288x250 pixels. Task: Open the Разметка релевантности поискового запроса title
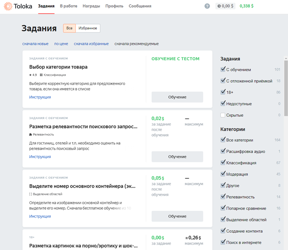point(83,126)
